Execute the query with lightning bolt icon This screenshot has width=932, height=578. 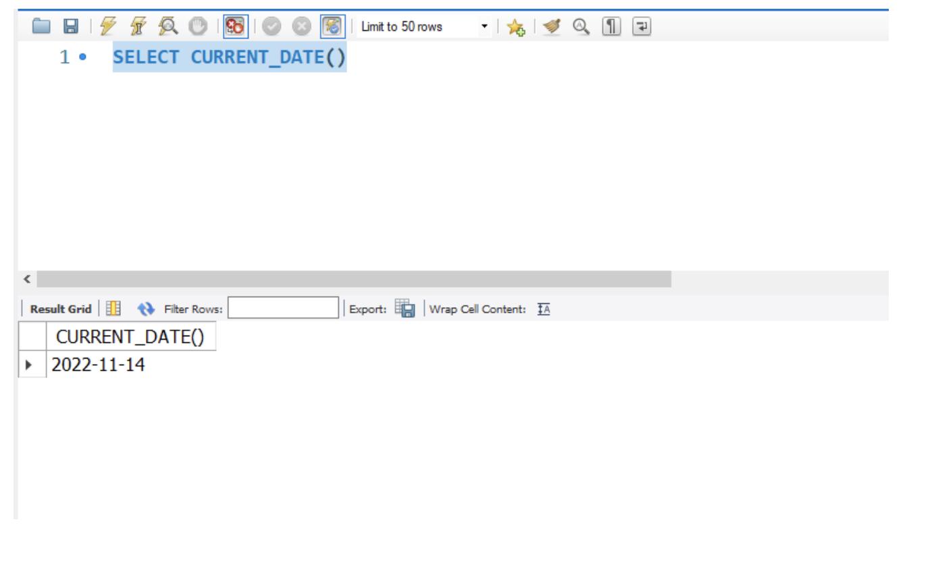(x=107, y=27)
